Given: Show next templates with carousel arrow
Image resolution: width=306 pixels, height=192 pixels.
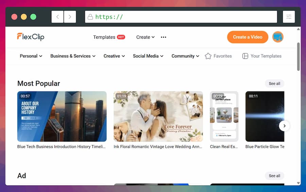Looking at the screenshot, I should click(x=284, y=126).
